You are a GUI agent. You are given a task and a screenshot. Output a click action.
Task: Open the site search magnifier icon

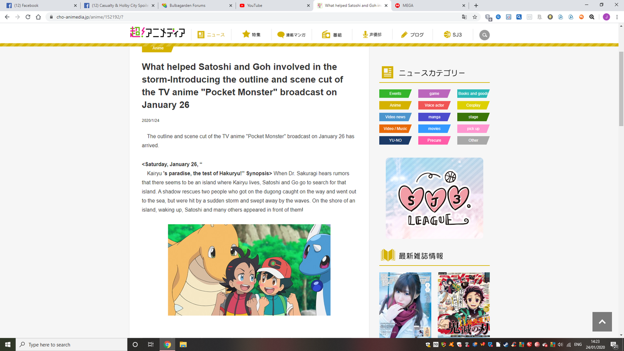484,35
